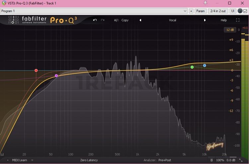
Task: Toggle A/B state comparison
Action: point(116,20)
